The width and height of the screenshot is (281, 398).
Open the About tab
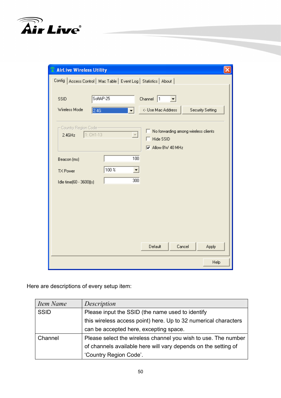point(167,81)
